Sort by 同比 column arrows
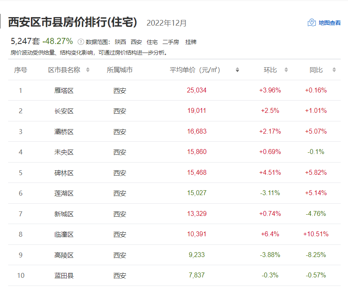 point(334,70)
